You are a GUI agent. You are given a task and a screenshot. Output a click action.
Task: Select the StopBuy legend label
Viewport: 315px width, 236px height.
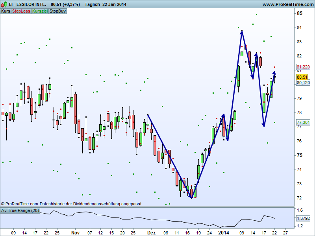tap(57, 11)
